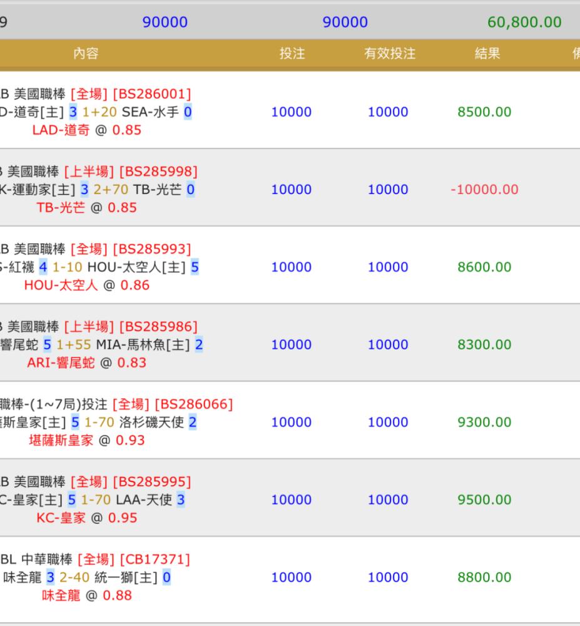Click the result 9300.00

tap(484, 422)
